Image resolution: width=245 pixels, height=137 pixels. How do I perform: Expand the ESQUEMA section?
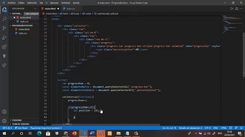coord(17,120)
